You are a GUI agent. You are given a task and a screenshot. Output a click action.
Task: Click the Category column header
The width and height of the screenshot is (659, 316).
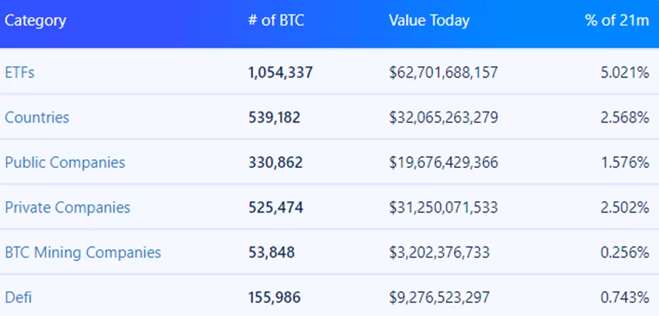click(36, 20)
